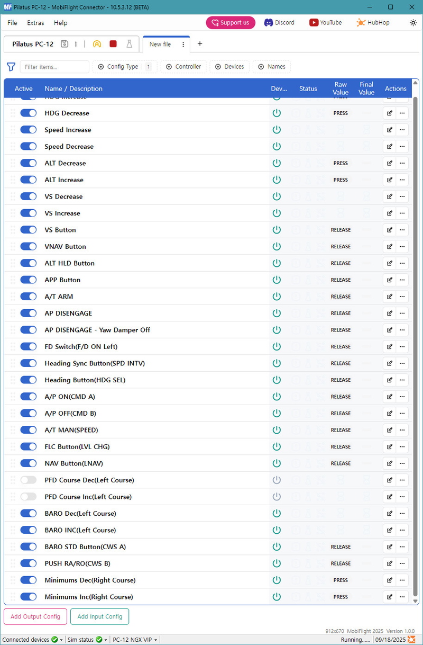The image size is (423, 645).
Task: Click in the Filter items search field
Action: point(54,67)
